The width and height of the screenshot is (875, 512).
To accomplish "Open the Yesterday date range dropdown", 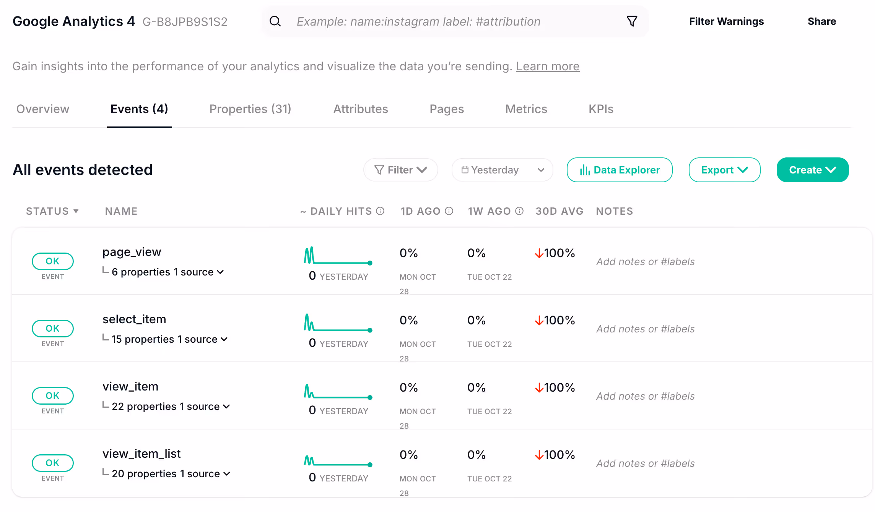I will point(503,170).
